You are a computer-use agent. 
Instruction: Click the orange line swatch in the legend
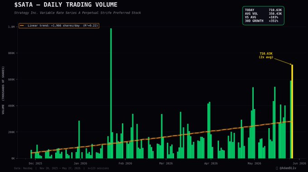[x=22, y=26]
